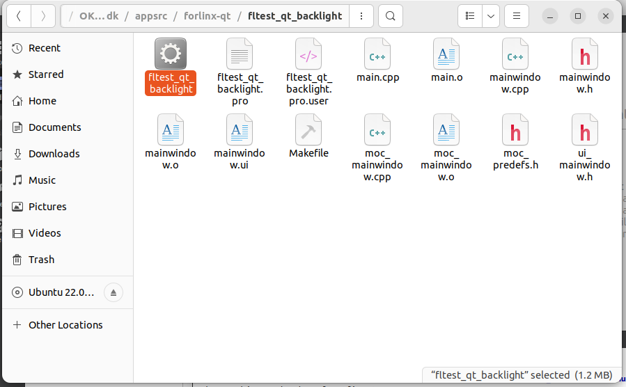The height and width of the screenshot is (387, 626).
Task: Select the ui_mainwindow.h header file
Action: 584,130
